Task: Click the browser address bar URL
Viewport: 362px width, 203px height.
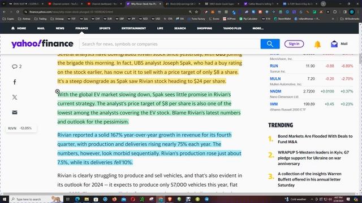Action: coord(71,12)
